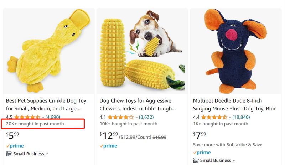Expand Small Business dropdown on mouse toy

point(234,161)
